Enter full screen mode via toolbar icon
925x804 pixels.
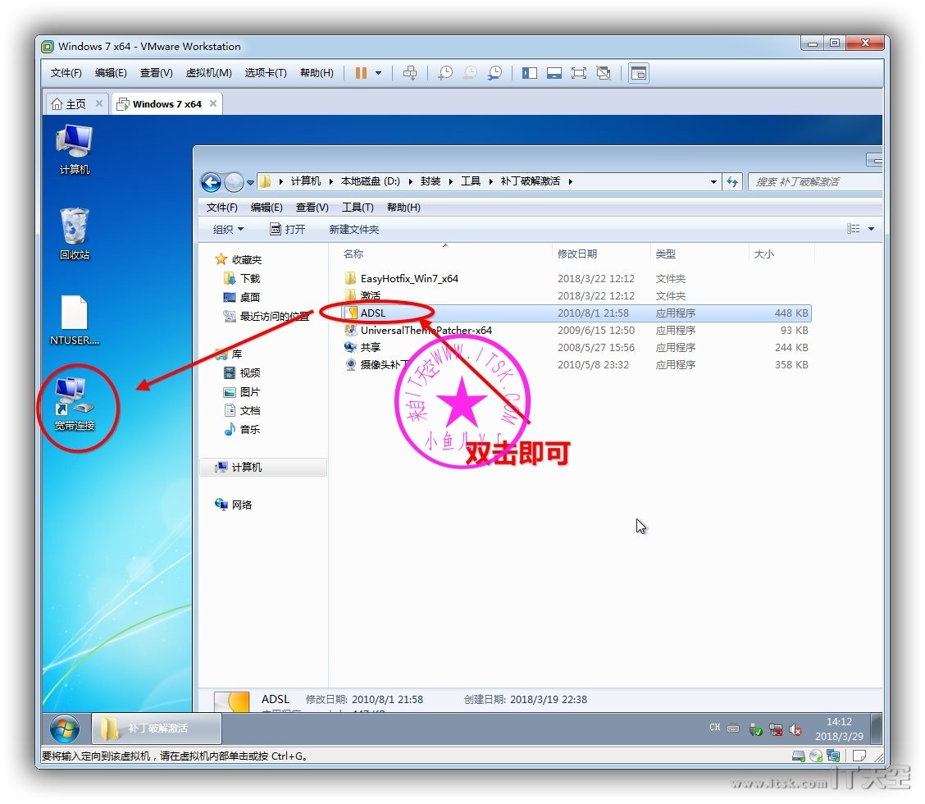579,73
